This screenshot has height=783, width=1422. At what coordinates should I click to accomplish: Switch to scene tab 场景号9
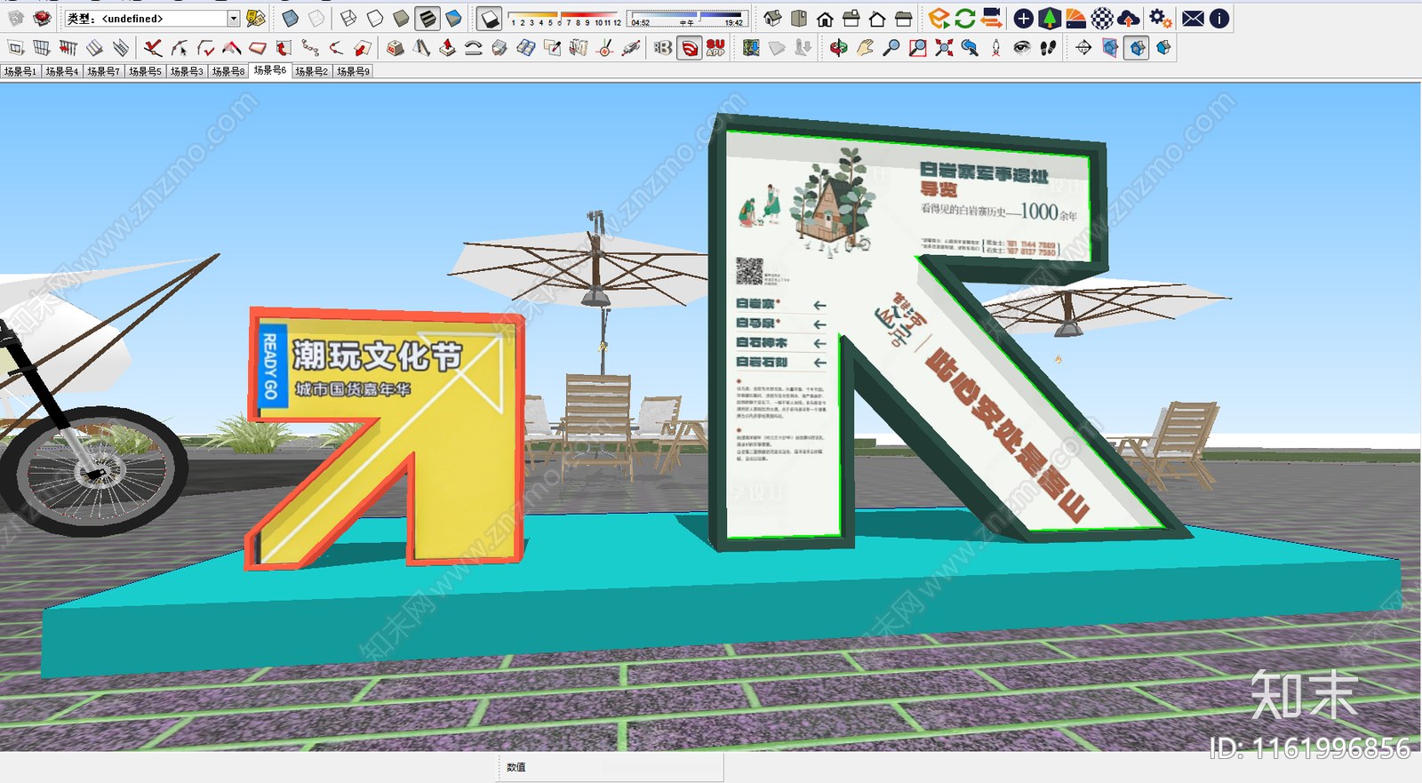pyautogui.click(x=353, y=71)
